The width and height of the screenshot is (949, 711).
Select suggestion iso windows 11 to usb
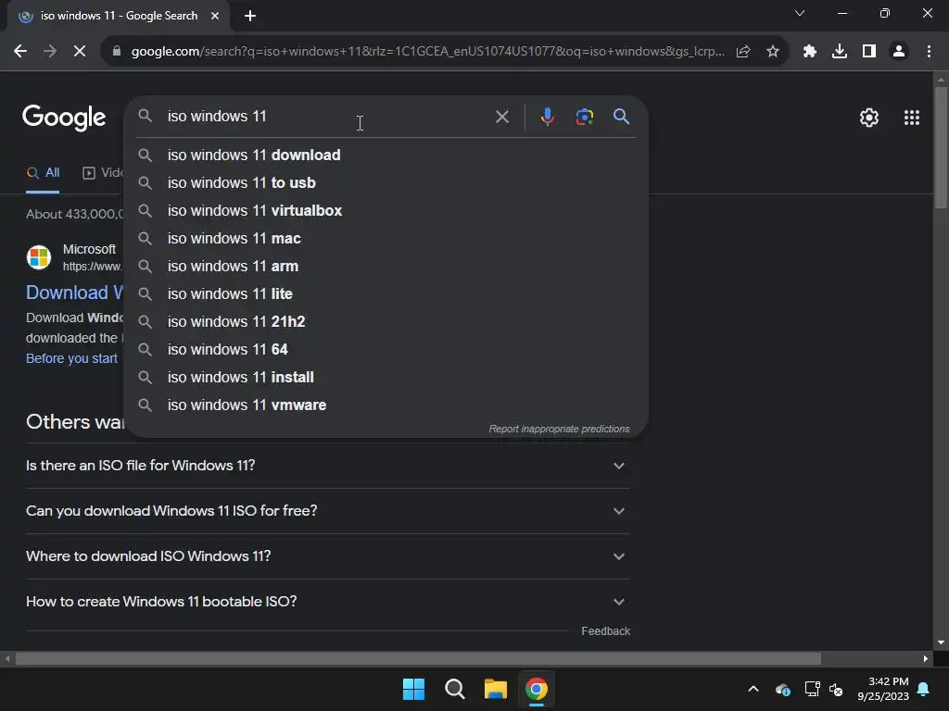(x=386, y=183)
